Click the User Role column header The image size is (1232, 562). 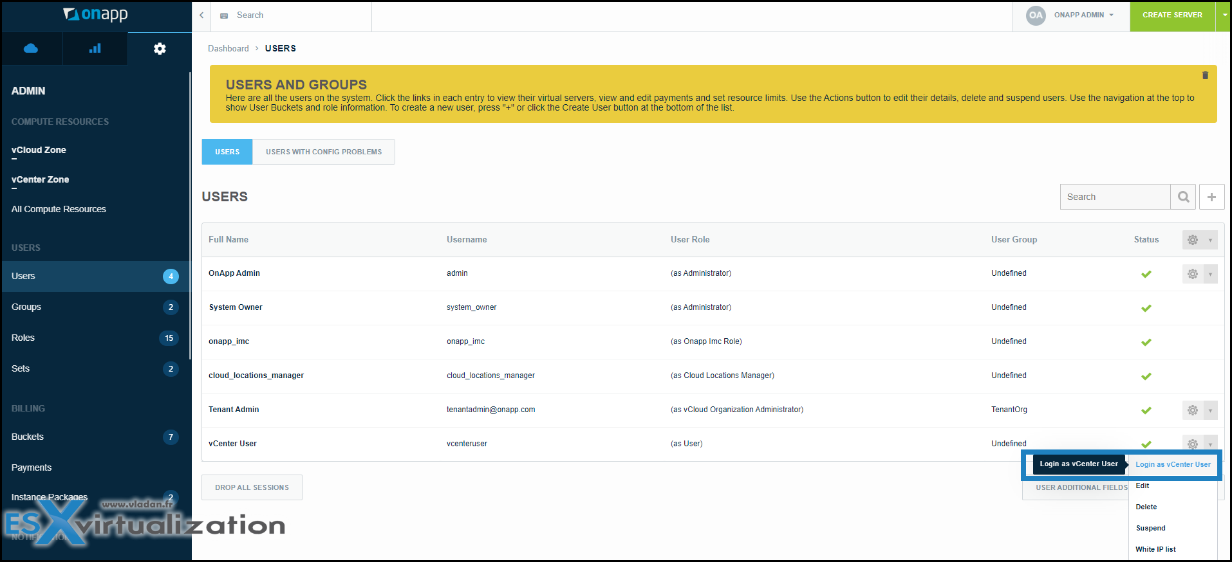pyautogui.click(x=690, y=239)
